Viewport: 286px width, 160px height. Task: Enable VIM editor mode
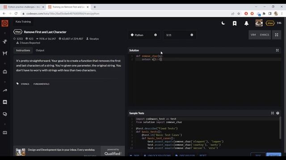[253, 35]
